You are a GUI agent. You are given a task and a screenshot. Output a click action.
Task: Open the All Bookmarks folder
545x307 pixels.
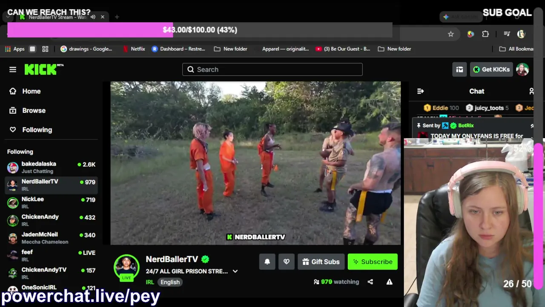click(516, 49)
